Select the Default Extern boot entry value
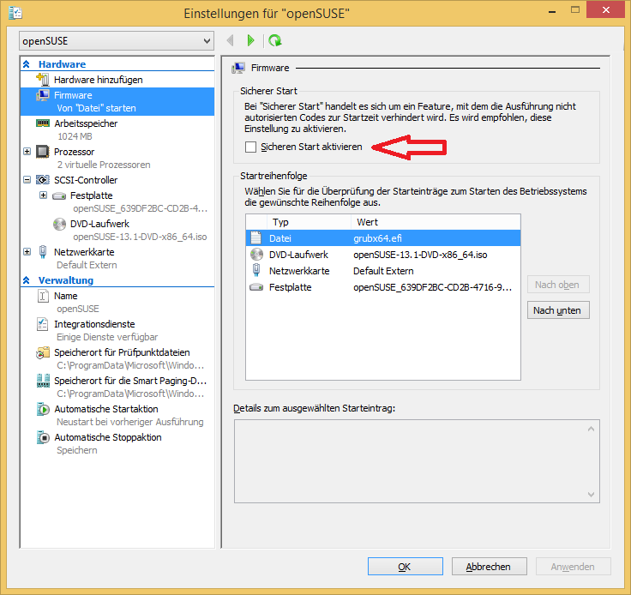 pos(383,271)
